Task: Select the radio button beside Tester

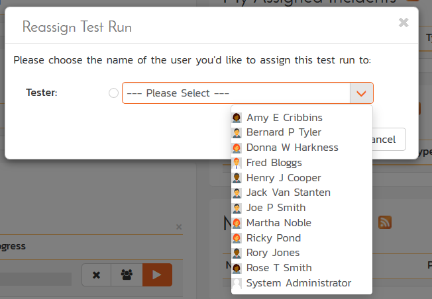Action: 113,93
